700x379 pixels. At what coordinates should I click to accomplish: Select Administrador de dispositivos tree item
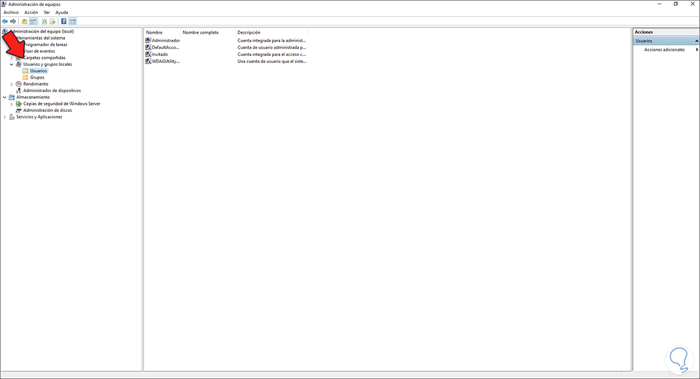52,90
